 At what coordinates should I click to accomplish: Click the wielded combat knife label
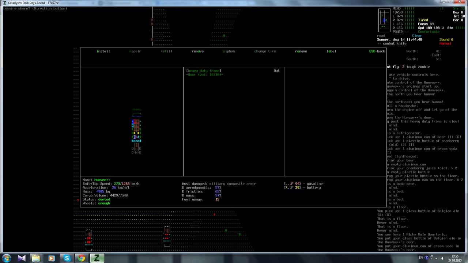pos(395,43)
